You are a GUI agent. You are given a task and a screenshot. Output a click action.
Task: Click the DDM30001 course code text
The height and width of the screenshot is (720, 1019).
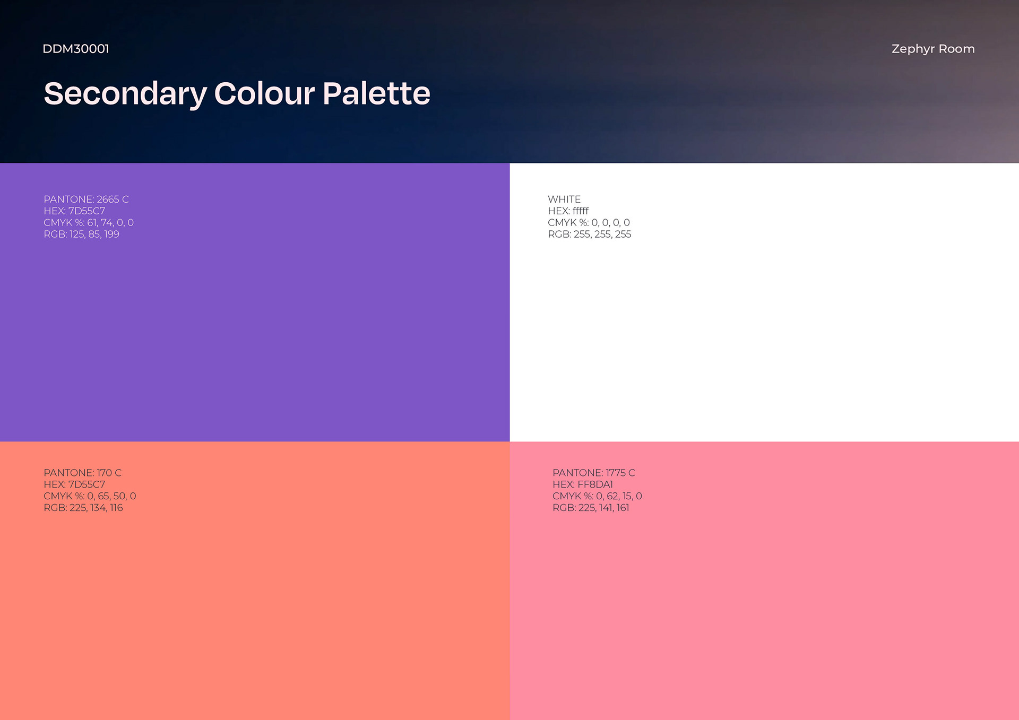point(76,49)
